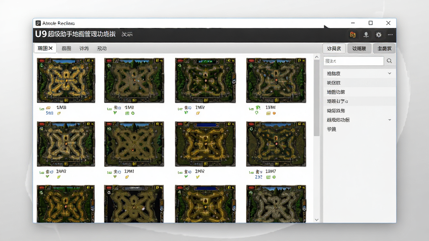Toggle the green heart under the second top-row map

[x=115, y=113]
